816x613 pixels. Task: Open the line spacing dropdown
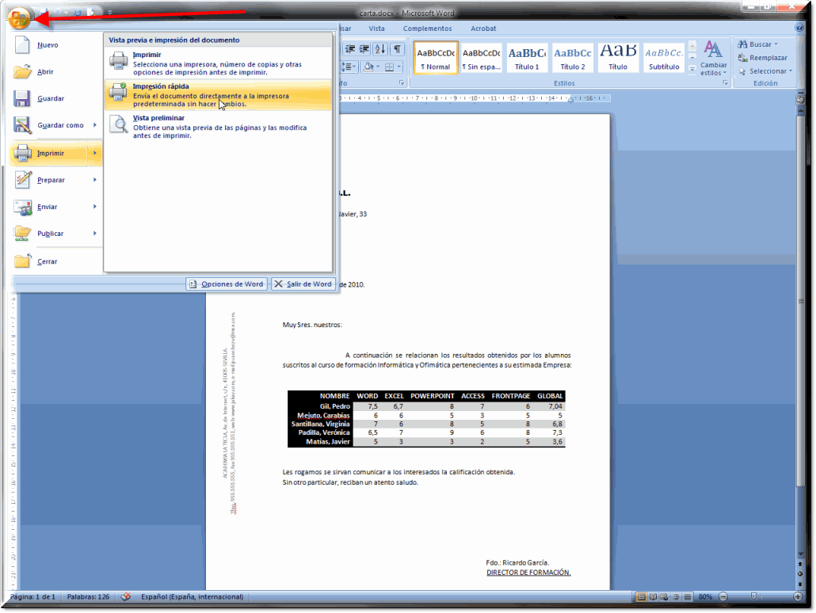coord(349,67)
